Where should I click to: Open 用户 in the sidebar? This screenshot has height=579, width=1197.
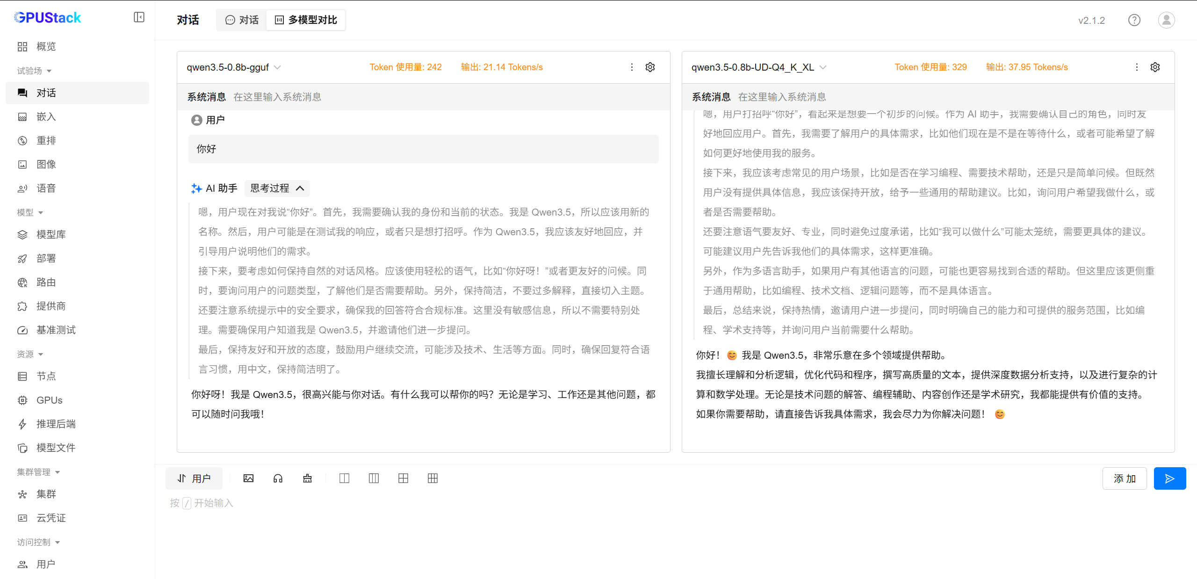[77, 564]
